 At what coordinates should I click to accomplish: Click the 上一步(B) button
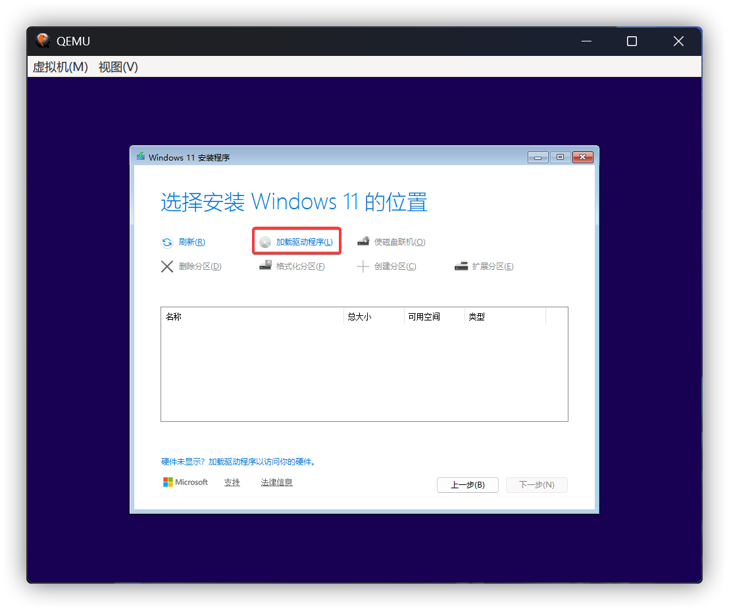click(467, 484)
